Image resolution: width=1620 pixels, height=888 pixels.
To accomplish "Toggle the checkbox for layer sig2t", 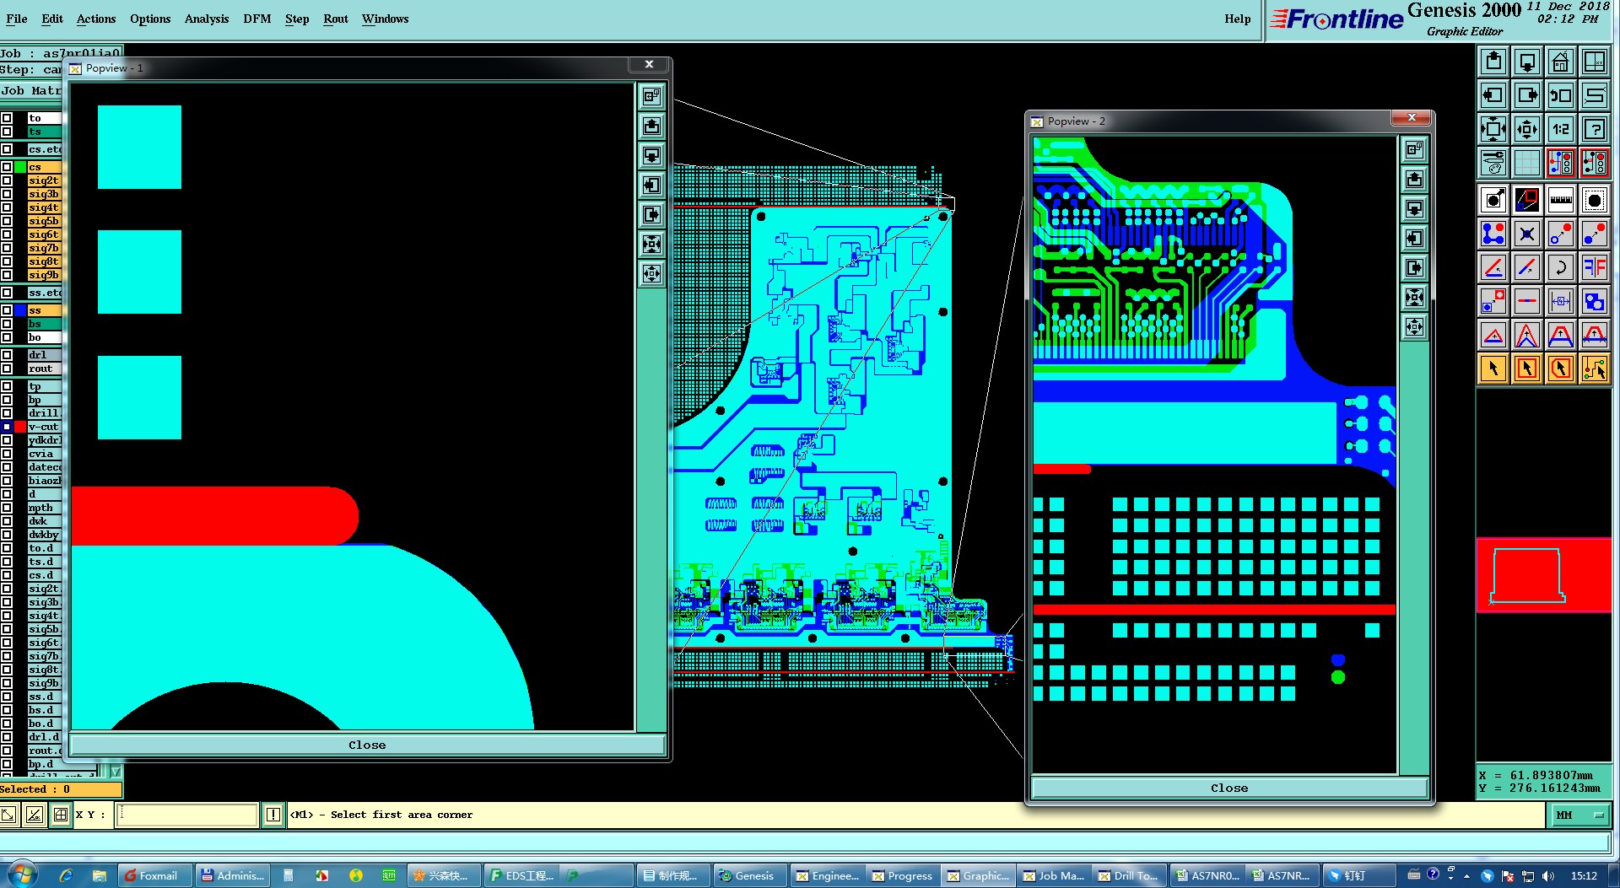I will (7, 180).
